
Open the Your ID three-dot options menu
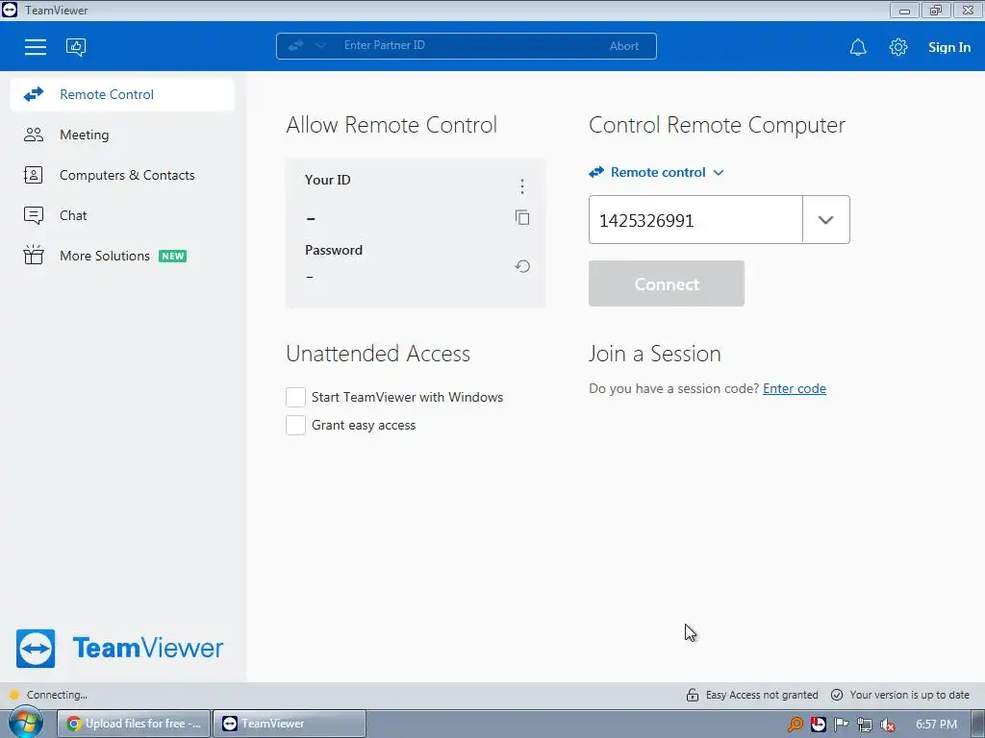click(522, 186)
